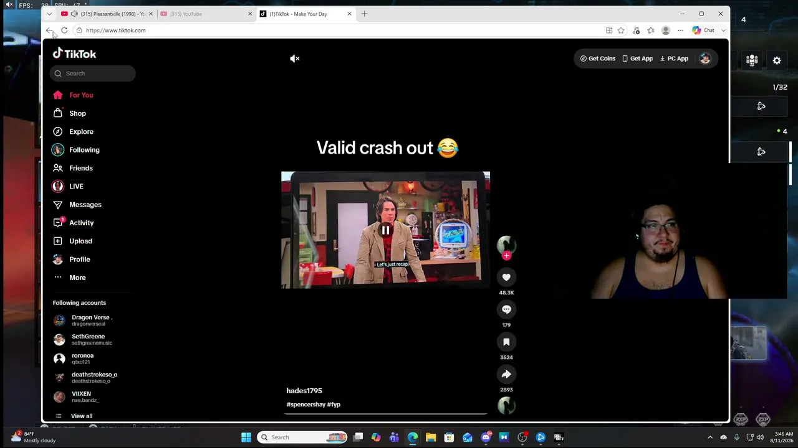
Task: Open the spinning sound disc icon
Action: (x=506, y=406)
